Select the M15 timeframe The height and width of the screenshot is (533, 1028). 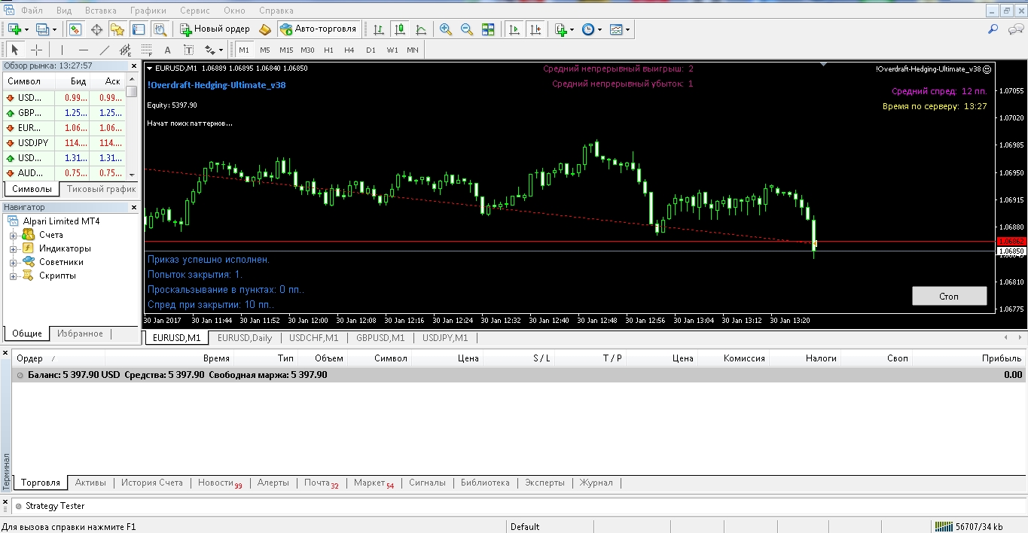[286, 50]
